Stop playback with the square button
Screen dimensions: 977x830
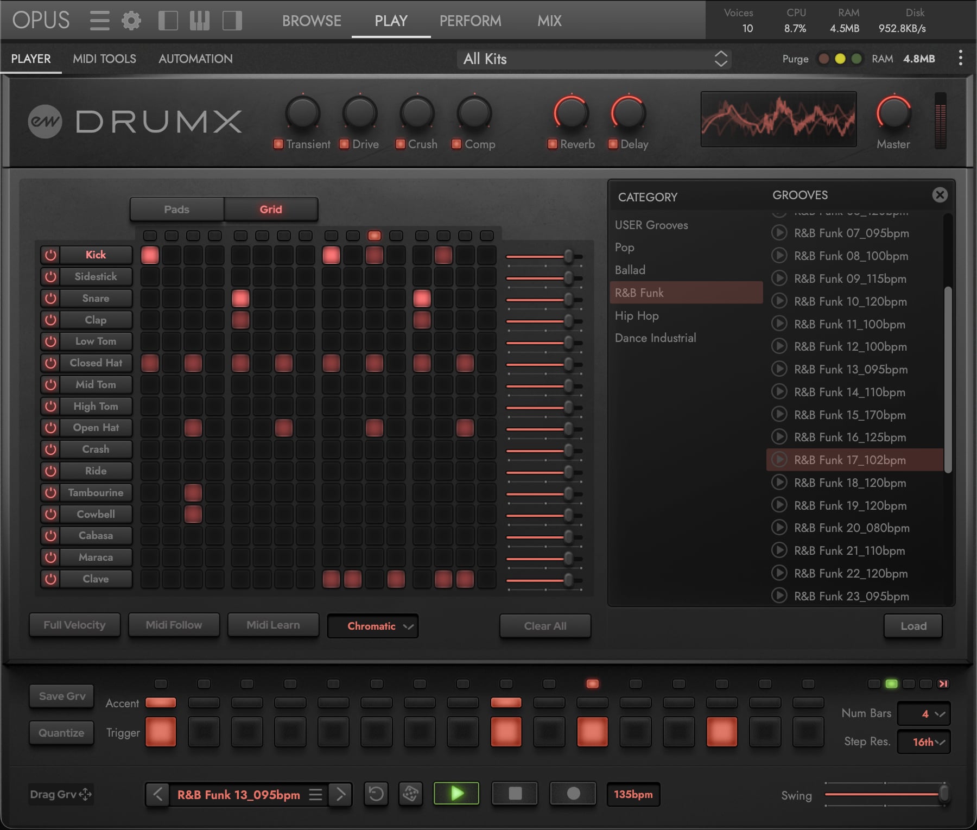[x=515, y=794]
